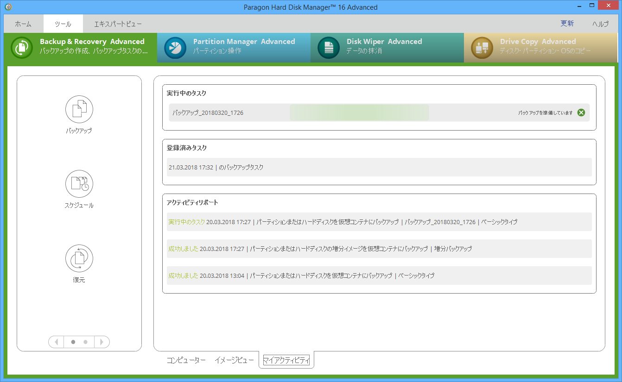Select the 実行中のタスク activity report entry
Screen dimensions: 622x382
pyautogui.click(x=379, y=222)
